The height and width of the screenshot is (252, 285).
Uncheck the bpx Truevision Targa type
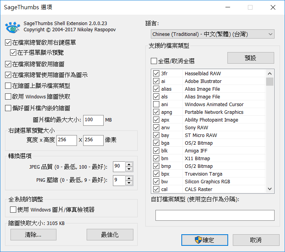pos(156,174)
